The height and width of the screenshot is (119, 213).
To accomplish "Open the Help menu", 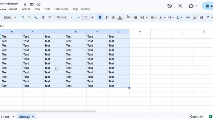I will [75, 9].
